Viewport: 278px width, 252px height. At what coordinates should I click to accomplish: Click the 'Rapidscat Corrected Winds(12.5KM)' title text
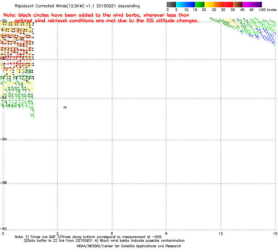(49, 6)
